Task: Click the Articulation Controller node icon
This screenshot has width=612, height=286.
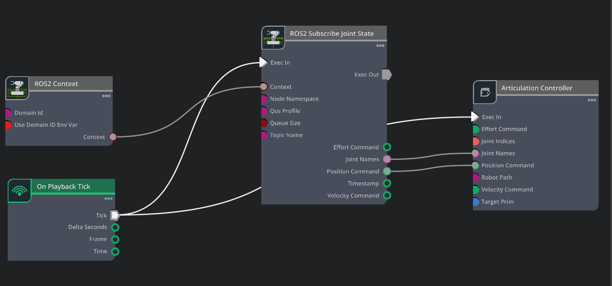Action: tap(485, 92)
